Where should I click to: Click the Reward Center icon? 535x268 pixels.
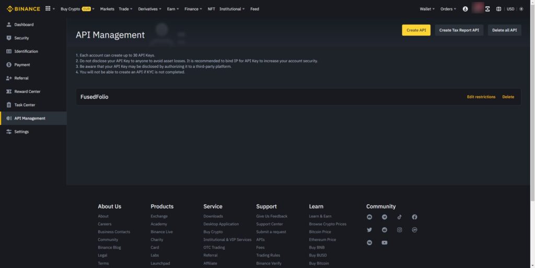coord(9,91)
